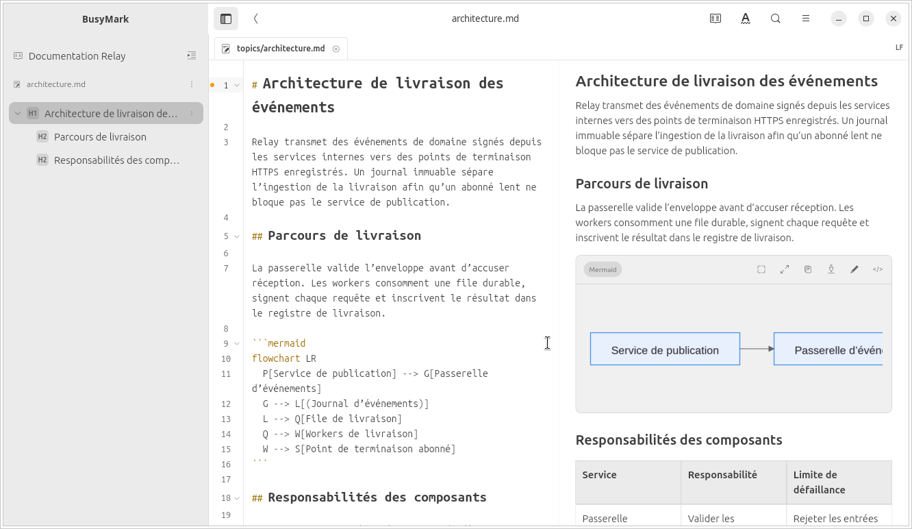Screen dimensions: 912x529
Task: Download the Mermaid diagram
Action: (831, 269)
